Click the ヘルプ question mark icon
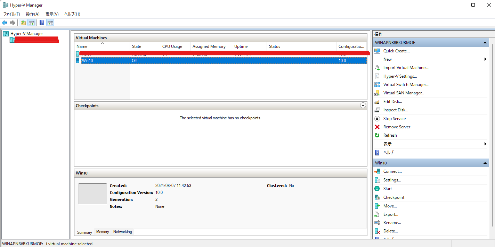 click(377, 153)
